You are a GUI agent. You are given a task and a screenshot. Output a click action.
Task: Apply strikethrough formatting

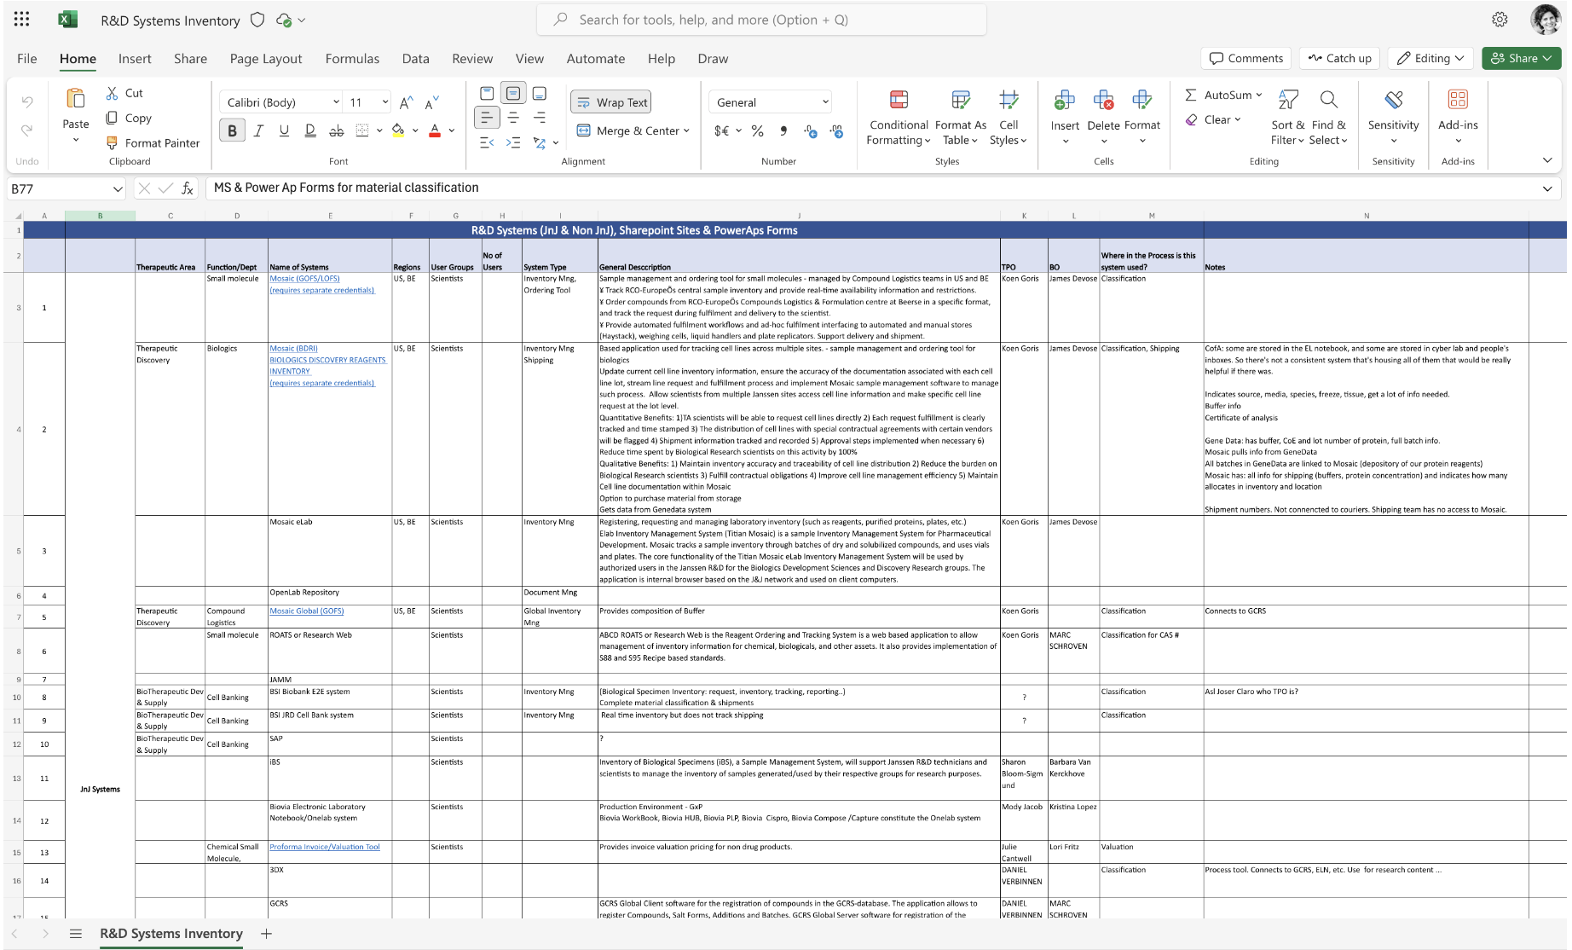coord(337,130)
